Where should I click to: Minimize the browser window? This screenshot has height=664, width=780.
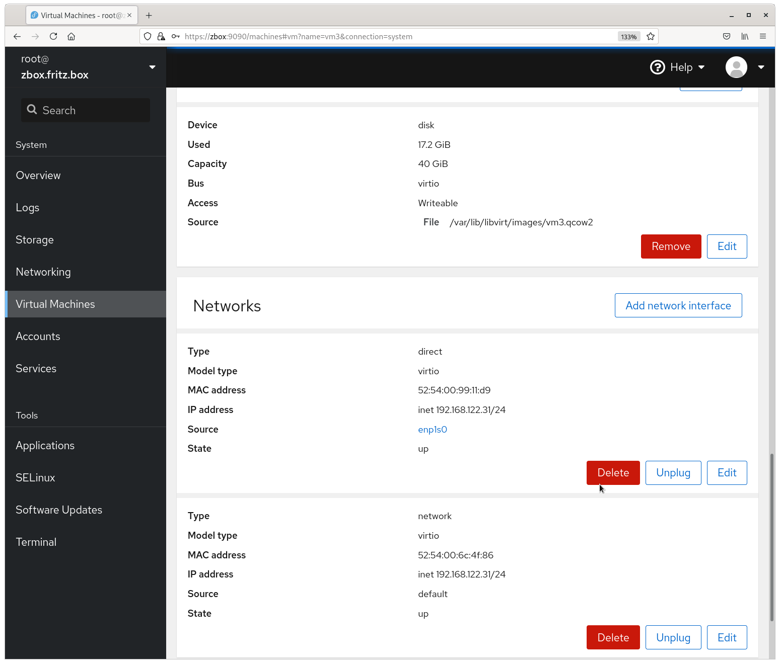[x=731, y=16]
